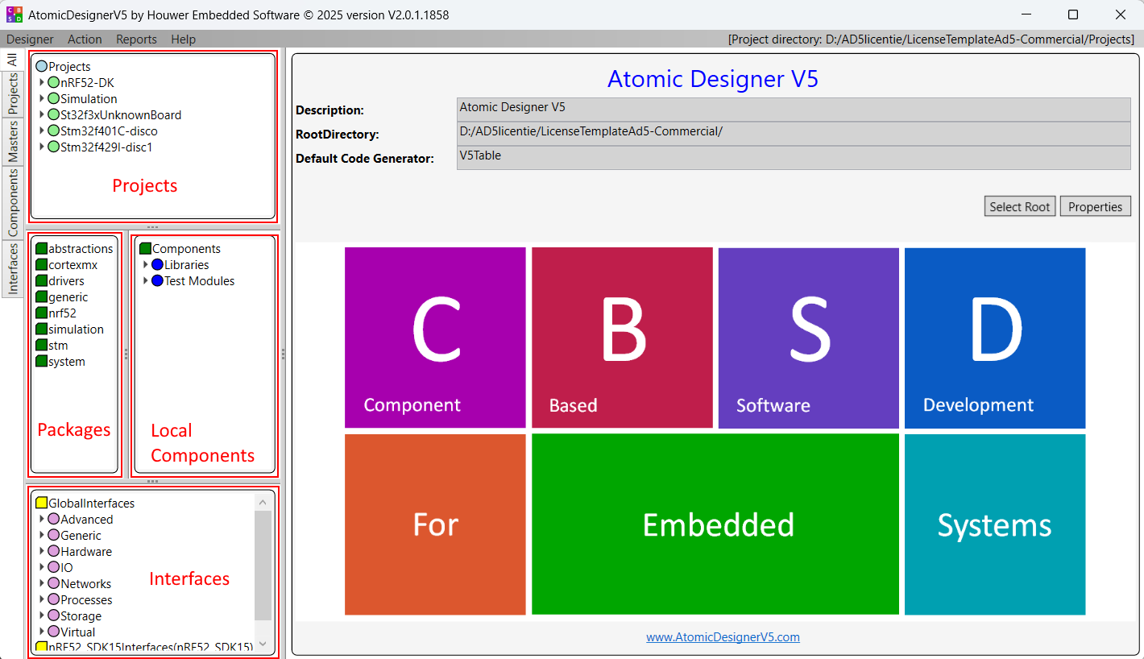Expand the Networks interface node
Image resolution: width=1144 pixels, height=659 pixels.
coord(42,584)
